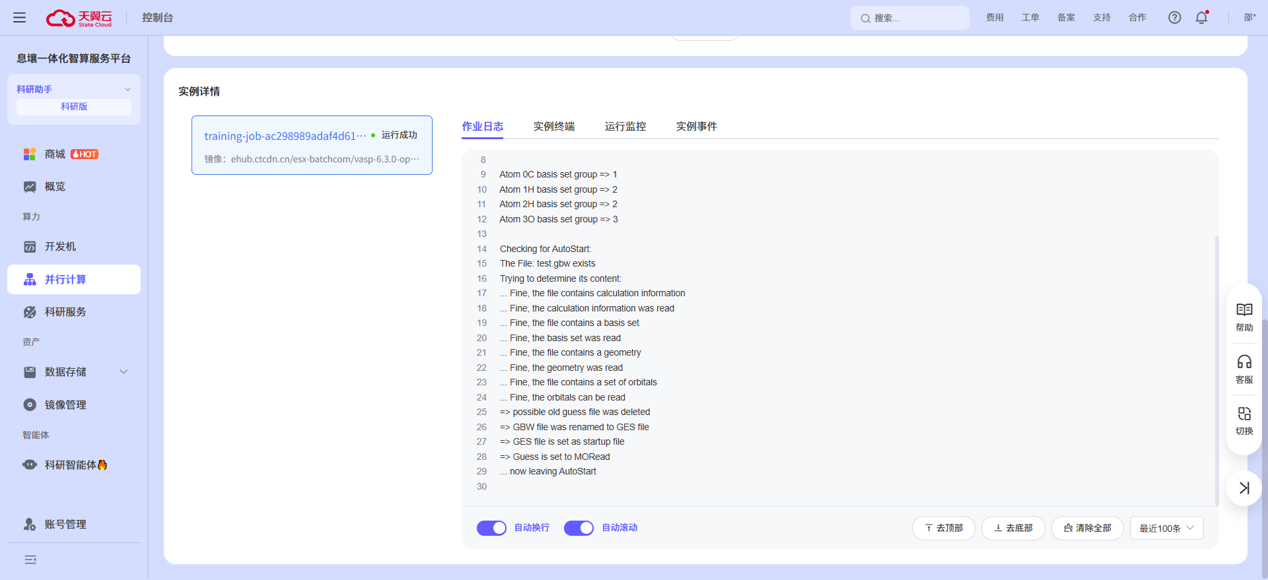Focus the top 搜索 search field

click(910, 18)
